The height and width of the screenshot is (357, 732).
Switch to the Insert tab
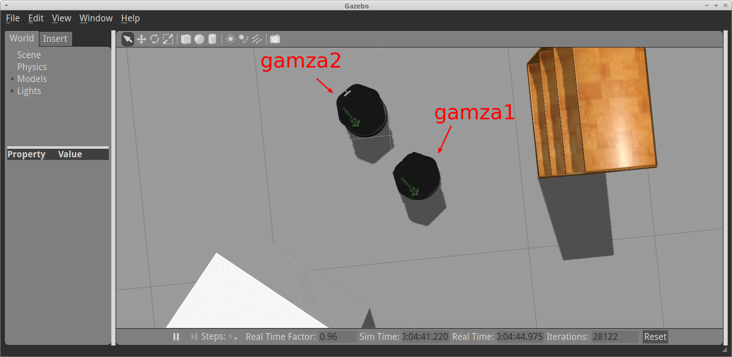coord(55,39)
